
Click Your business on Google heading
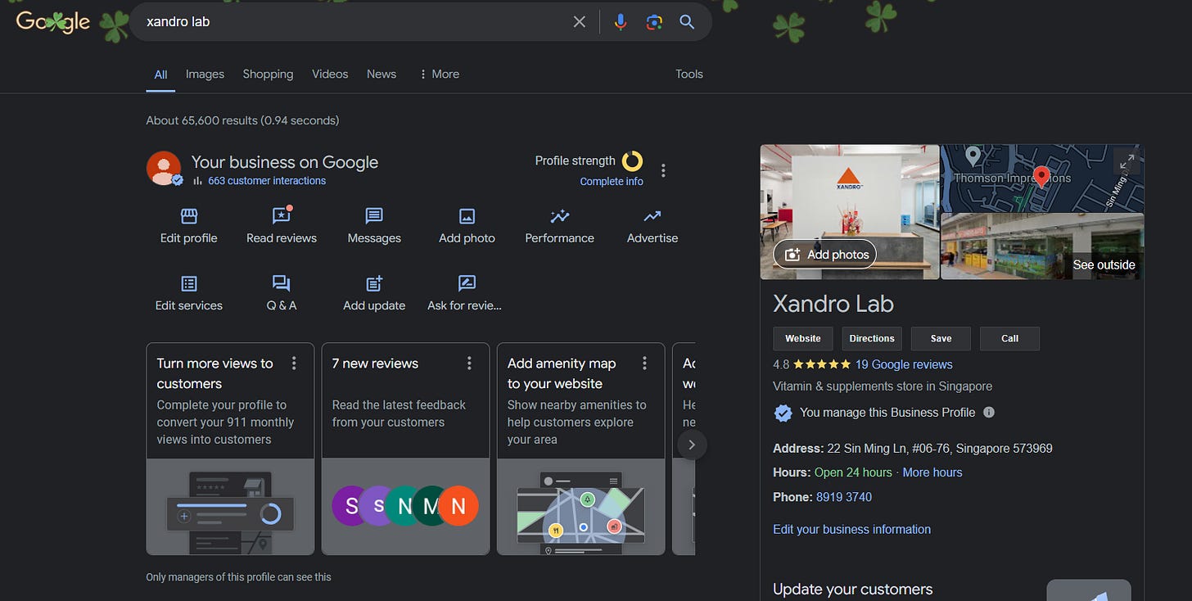(285, 162)
